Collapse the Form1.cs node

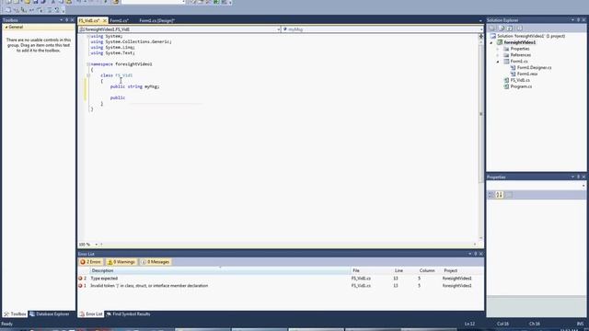(498, 62)
